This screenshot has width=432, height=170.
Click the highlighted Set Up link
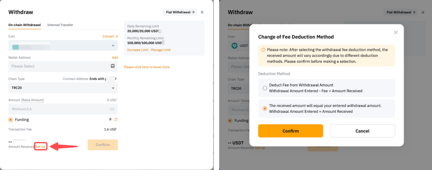[41, 147]
